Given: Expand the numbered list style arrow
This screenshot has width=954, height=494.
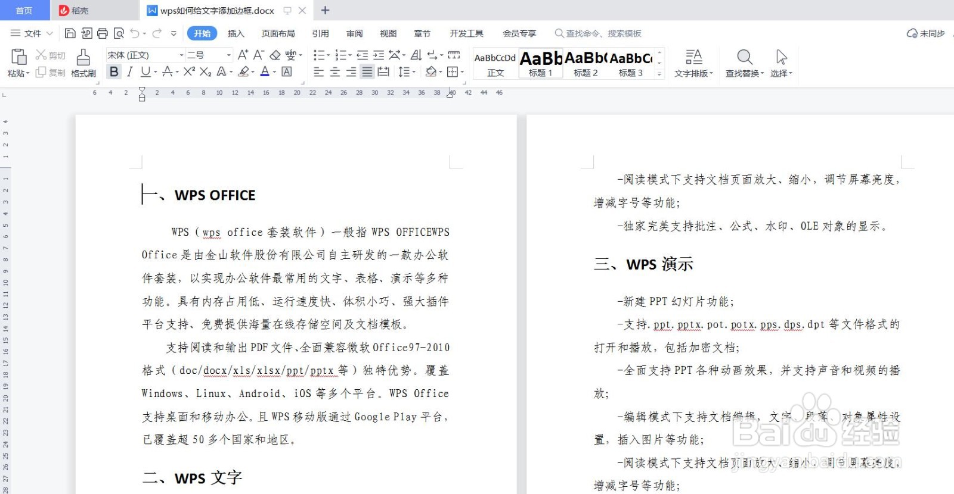Looking at the screenshot, I should click(x=349, y=55).
